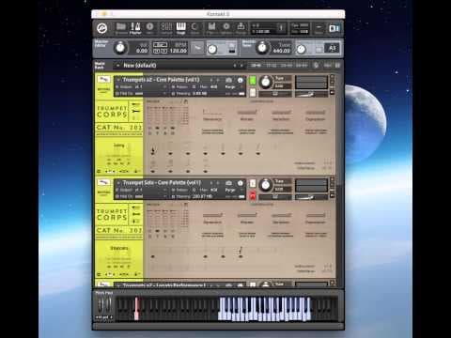Take snapshot of Trumpet Solo Core Palette
The image size is (451, 338).
pyautogui.click(x=229, y=183)
